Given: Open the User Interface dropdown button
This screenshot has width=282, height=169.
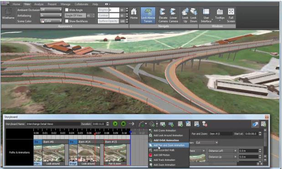Looking at the screenshot, I should 206,15.
